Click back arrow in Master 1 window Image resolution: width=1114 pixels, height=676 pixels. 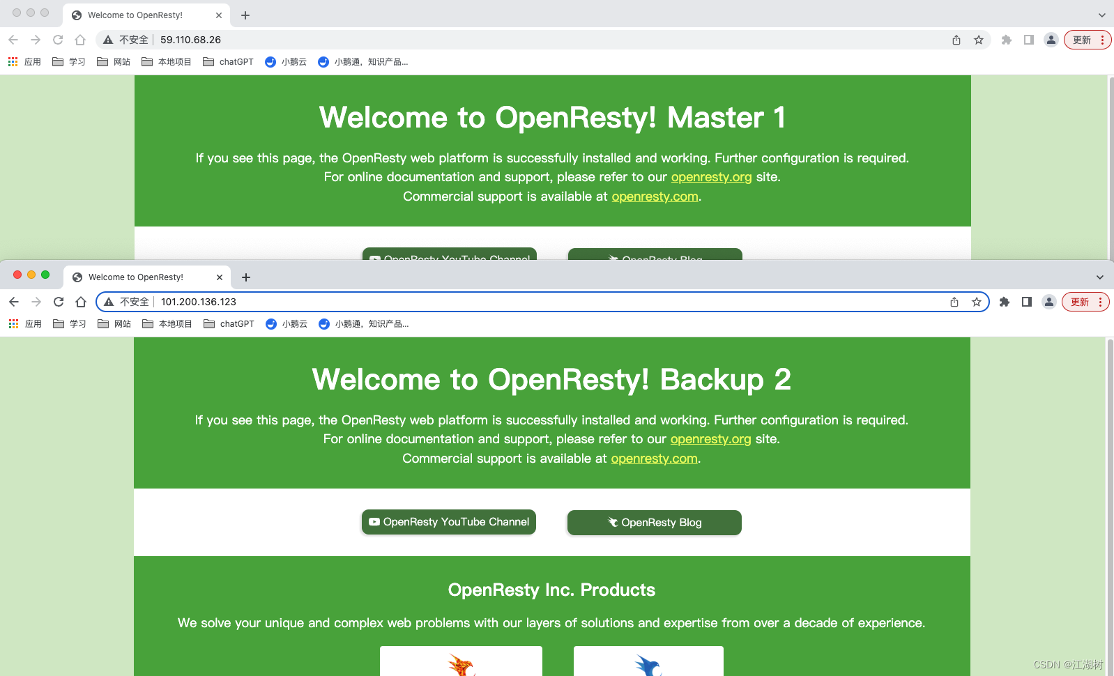(x=13, y=40)
